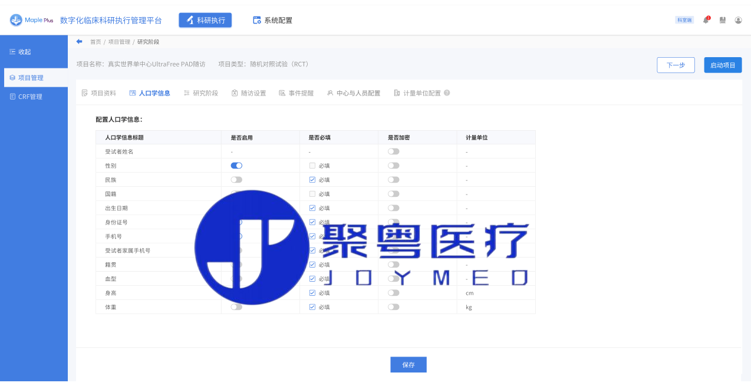The width and height of the screenshot is (751, 386).
Task: Click 项目管理 in the breadcrumb
Action: [x=119, y=42]
